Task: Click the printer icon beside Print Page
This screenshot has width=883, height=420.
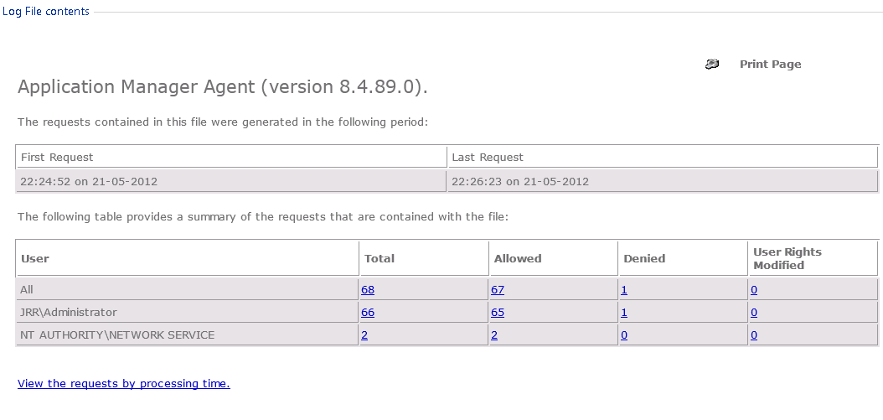Action: click(712, 65)
